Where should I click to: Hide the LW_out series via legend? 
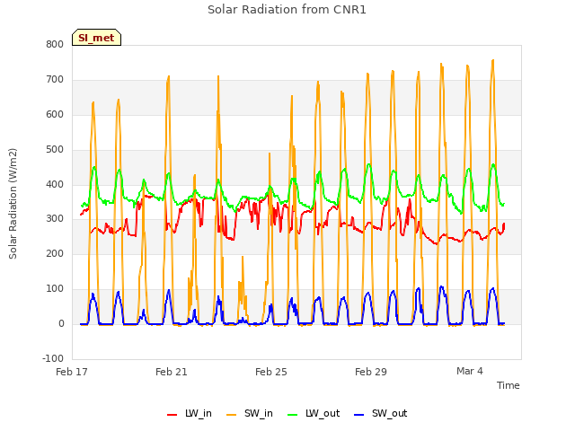pyautogui.click(x=314, y=413)
